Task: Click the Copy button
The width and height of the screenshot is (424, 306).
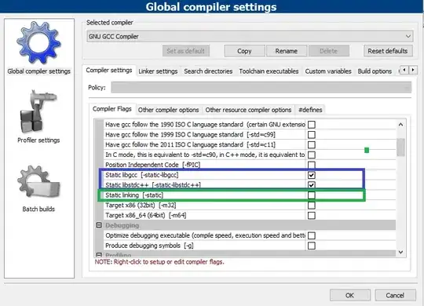Action: pyautogui.click(x=244, y=51)
